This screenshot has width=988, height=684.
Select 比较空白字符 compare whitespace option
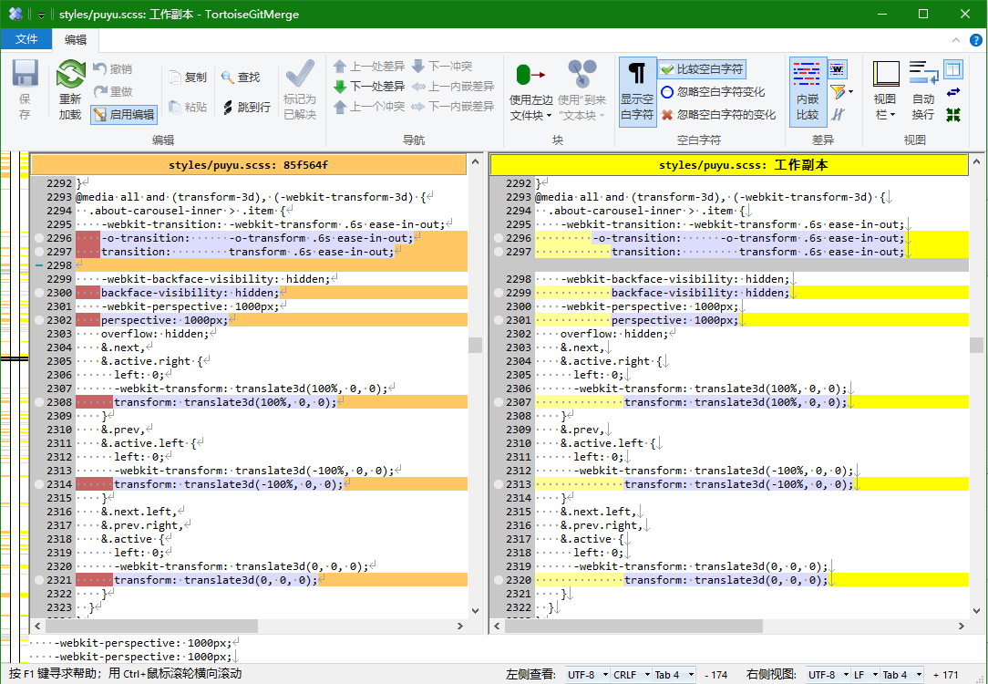point(702,69)
